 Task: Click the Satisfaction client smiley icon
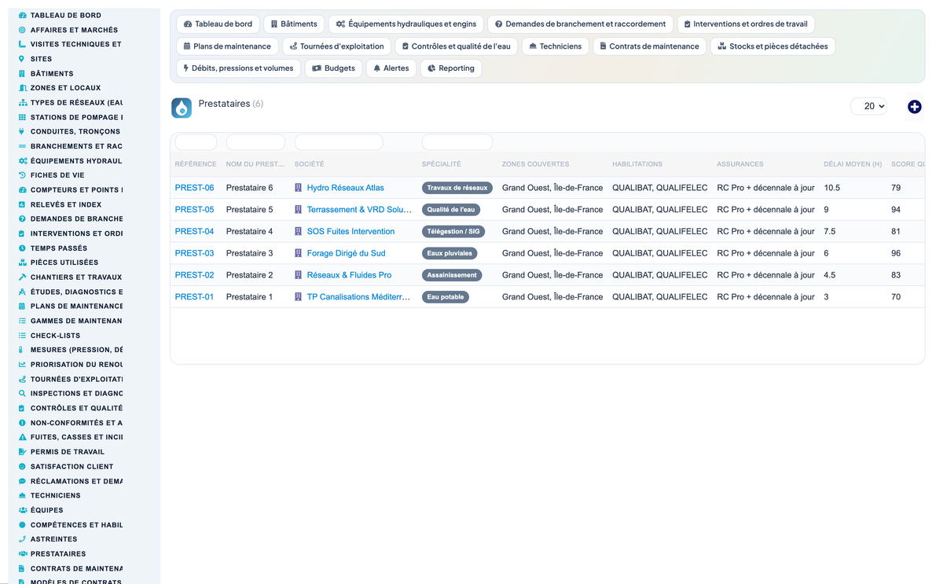(22, 466)
